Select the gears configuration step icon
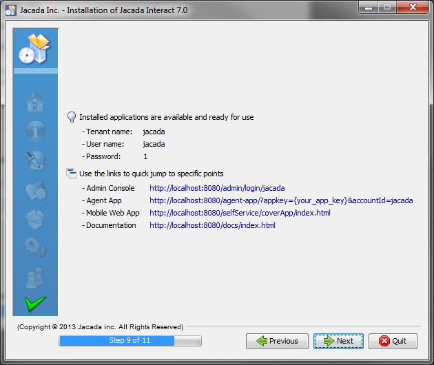The image size is (434, 365). point(35,247)
